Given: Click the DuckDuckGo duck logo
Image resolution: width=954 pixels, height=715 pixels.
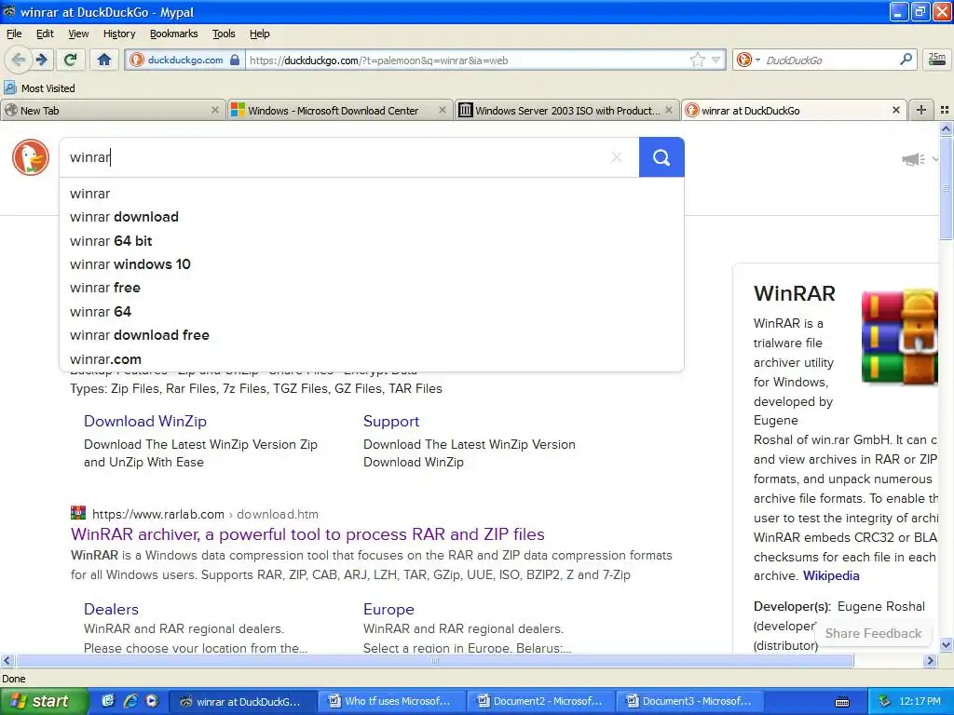Looking at the screenshot, I should 31,156.
